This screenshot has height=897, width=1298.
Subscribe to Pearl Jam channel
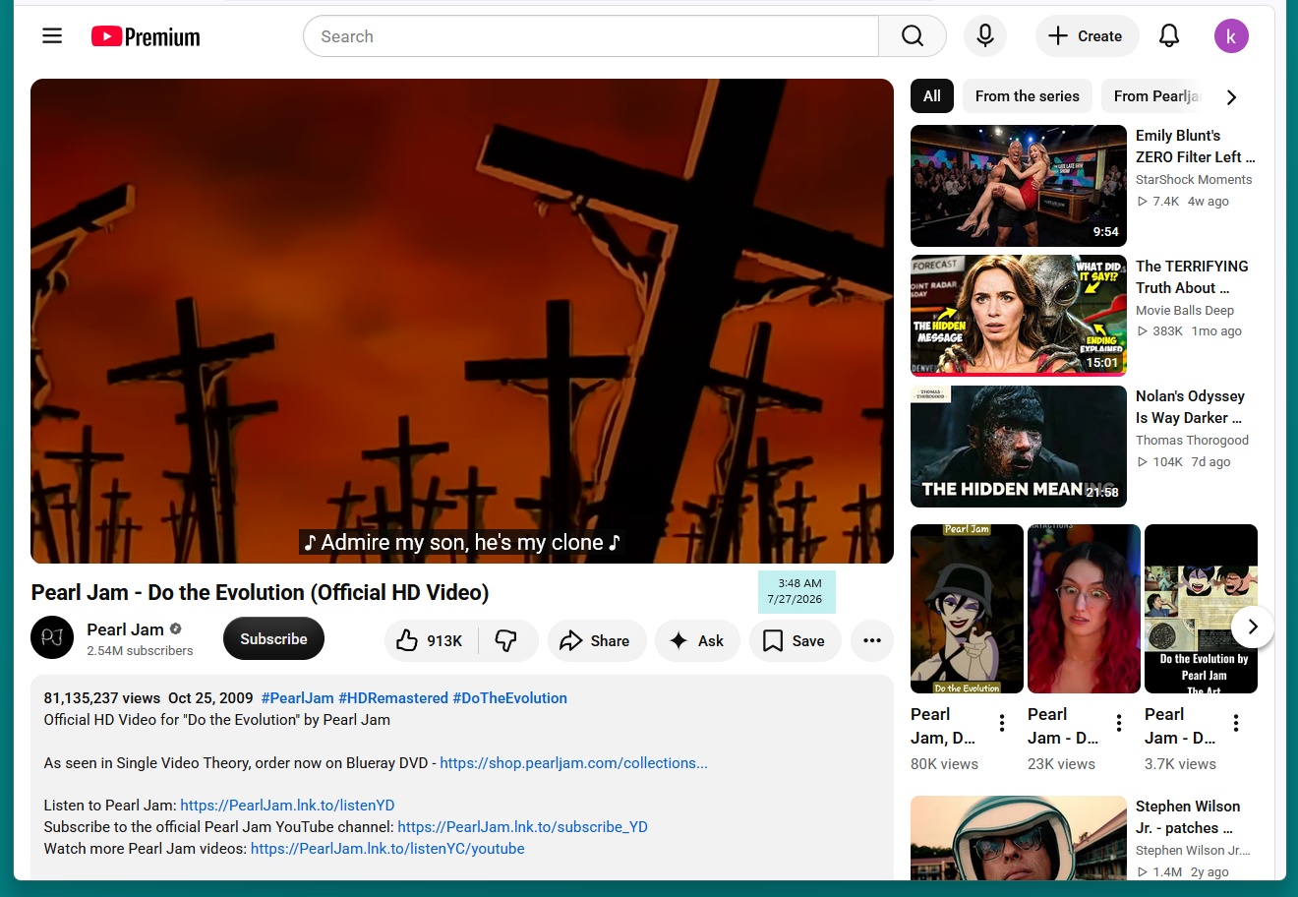click(x=273, y=639)
